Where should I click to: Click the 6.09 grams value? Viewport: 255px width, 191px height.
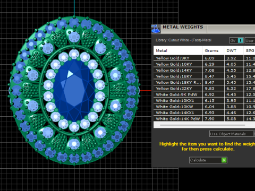pos(209,58)
